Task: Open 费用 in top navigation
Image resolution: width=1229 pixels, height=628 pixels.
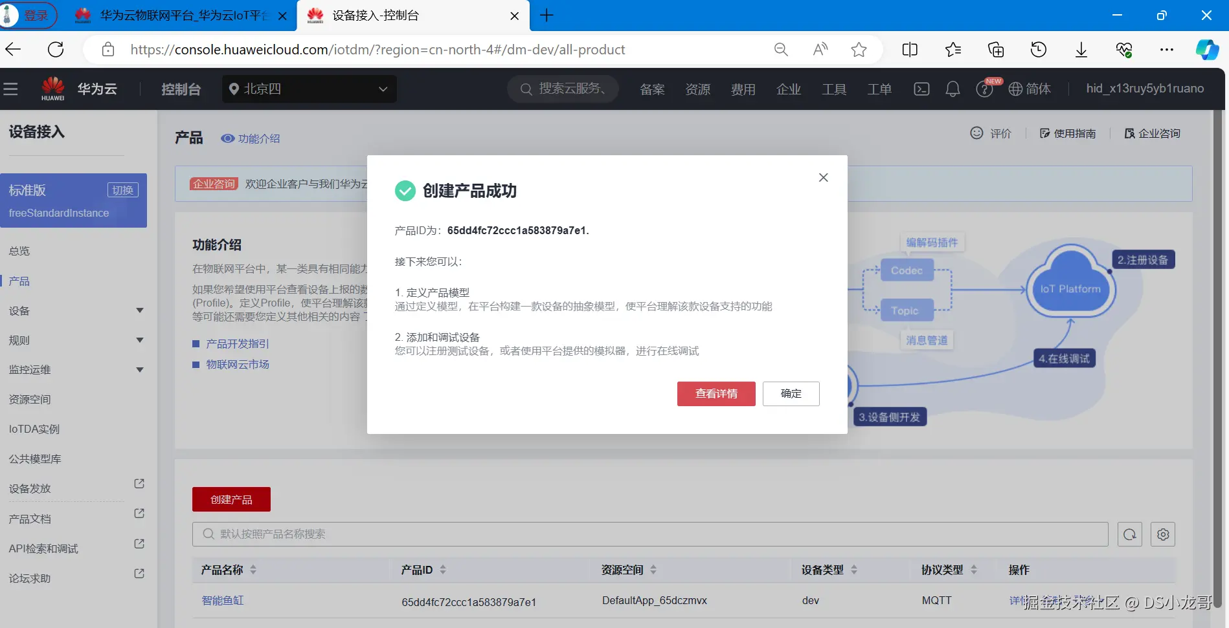Action: point(743,89)
